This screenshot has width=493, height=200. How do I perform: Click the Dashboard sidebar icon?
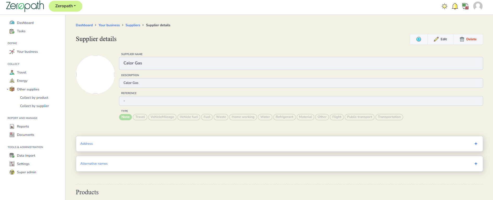[12, 23]
